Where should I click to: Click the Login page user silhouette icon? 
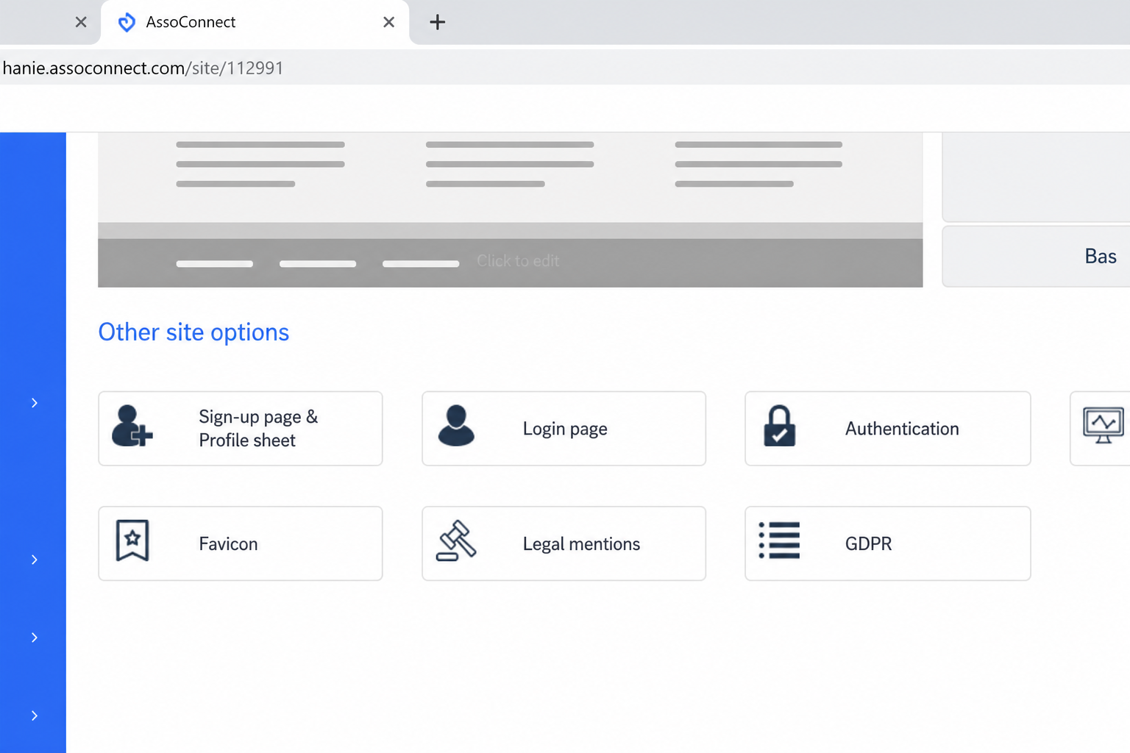[x=456, y=426]
